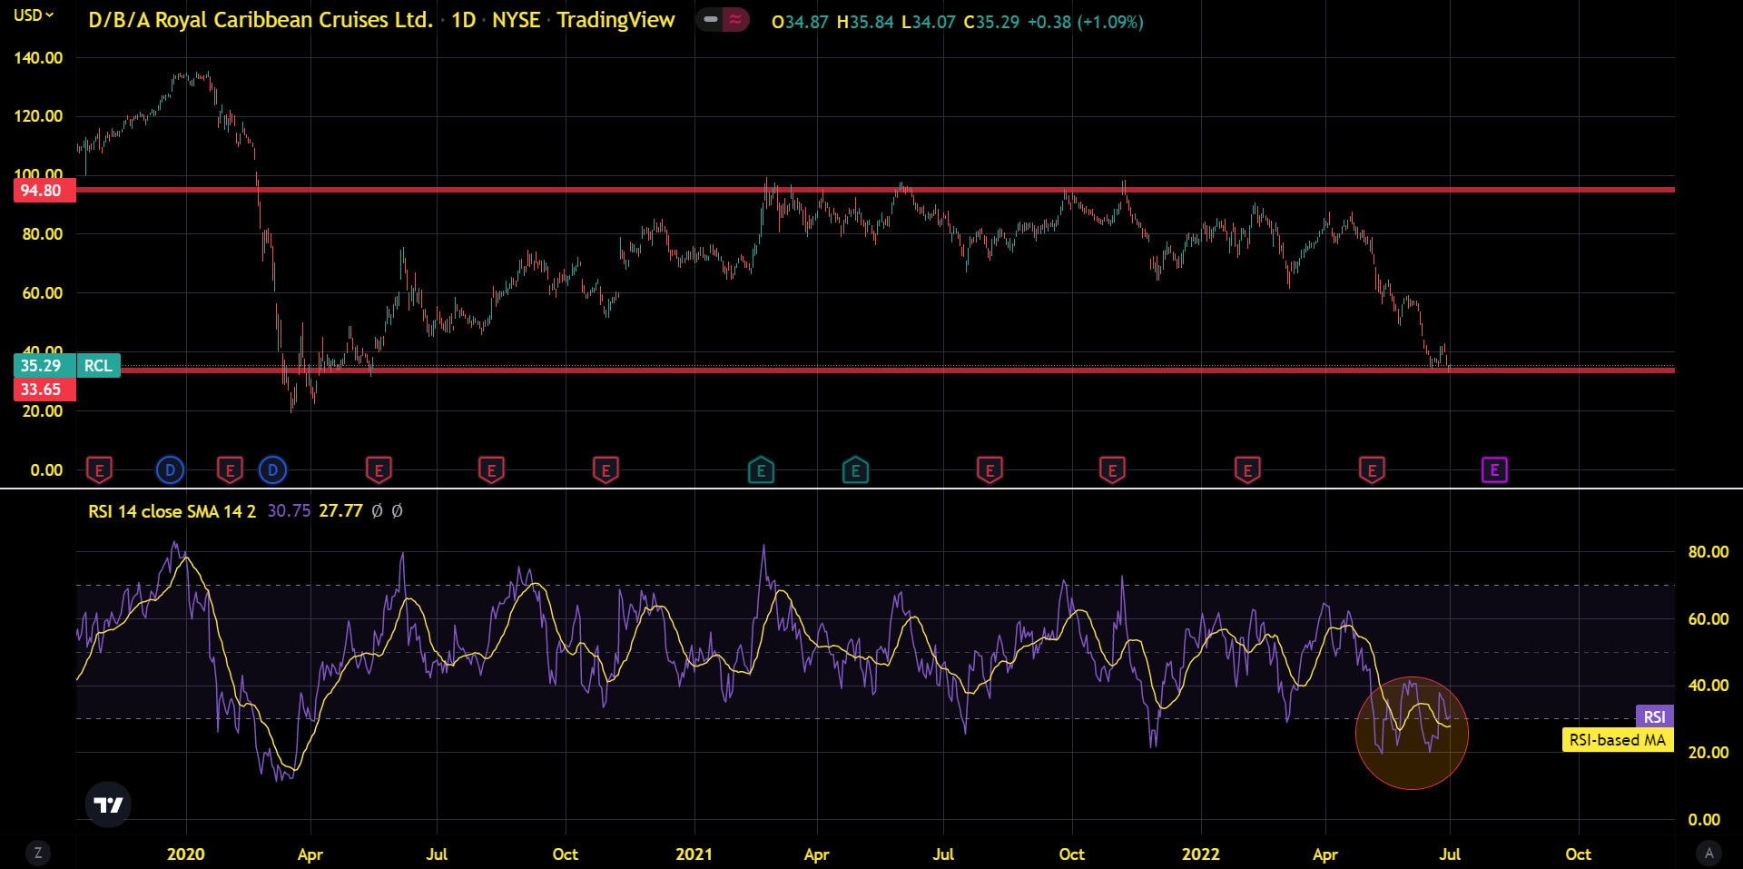Click the 80.00 label on the RSI axis

[1708, 552]
